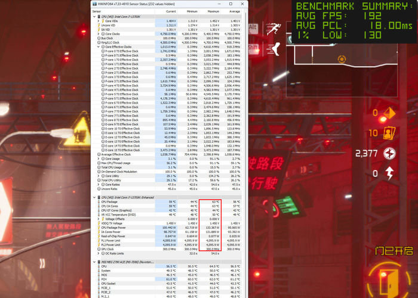Click the icon beside Total CPU Utility
418x298 pixels.
pos(99,180)
